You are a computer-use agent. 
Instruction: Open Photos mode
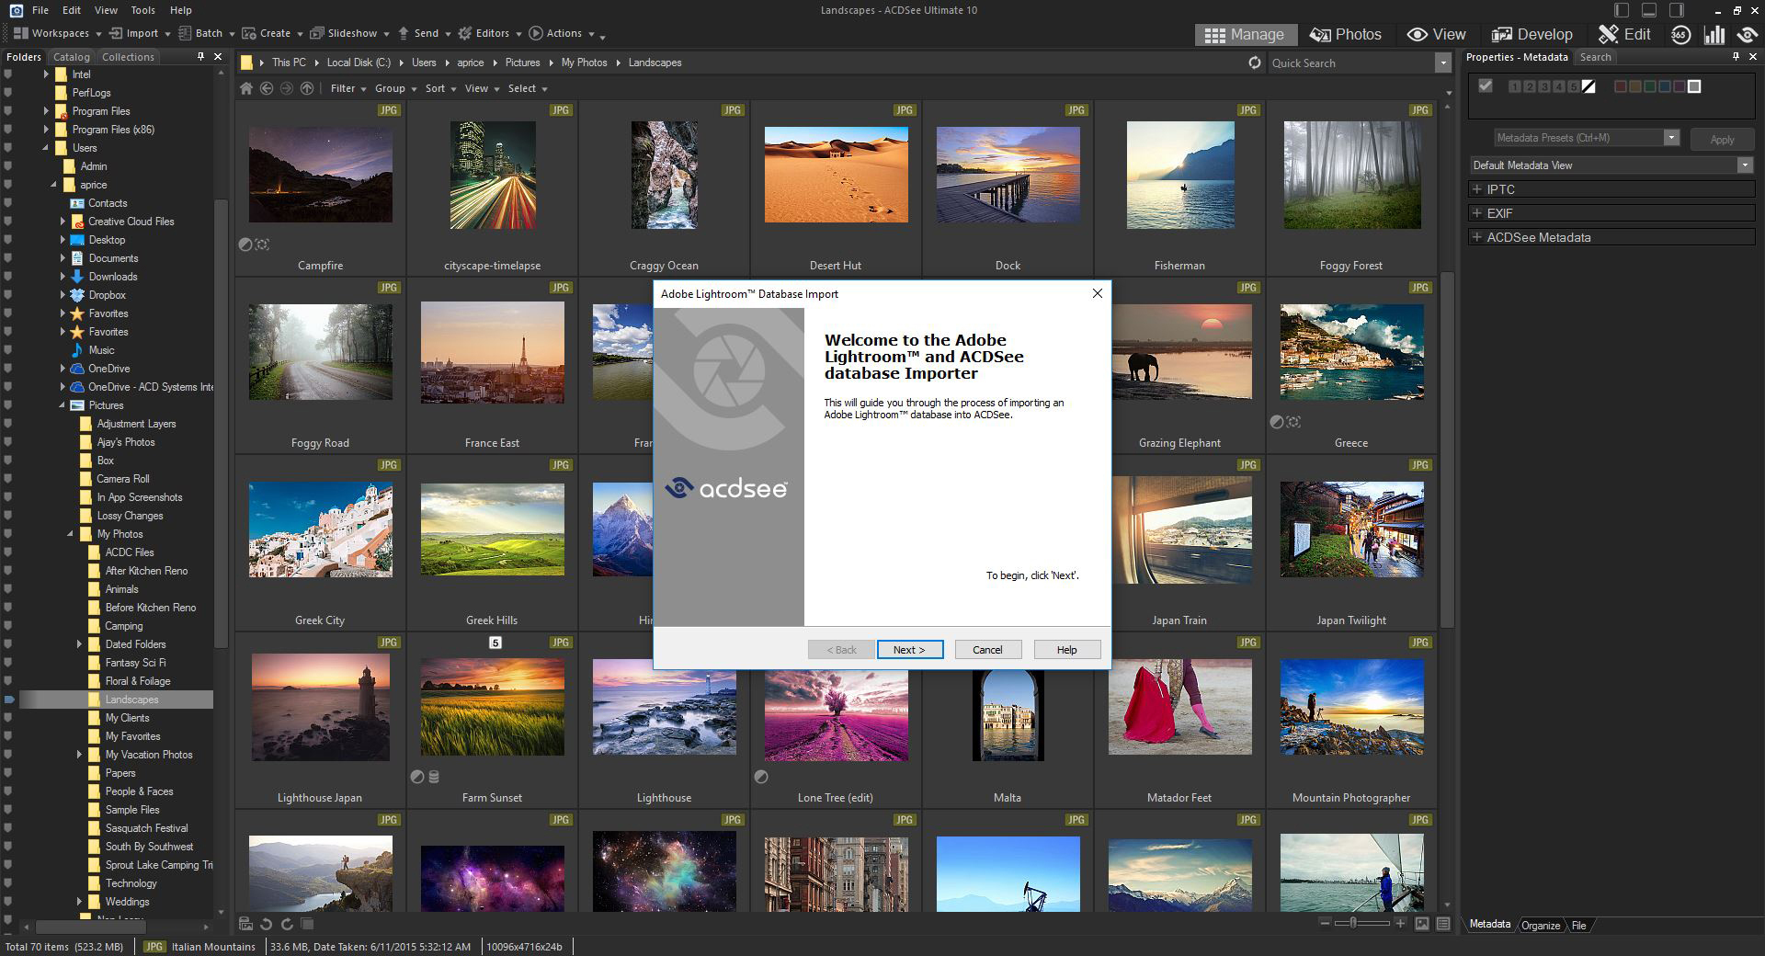1346,34
